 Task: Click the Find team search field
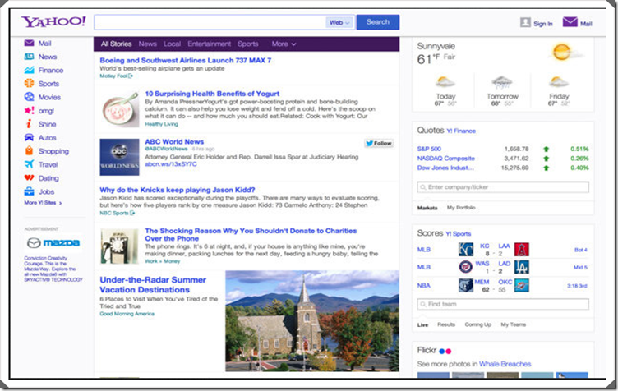coord(503,304)
